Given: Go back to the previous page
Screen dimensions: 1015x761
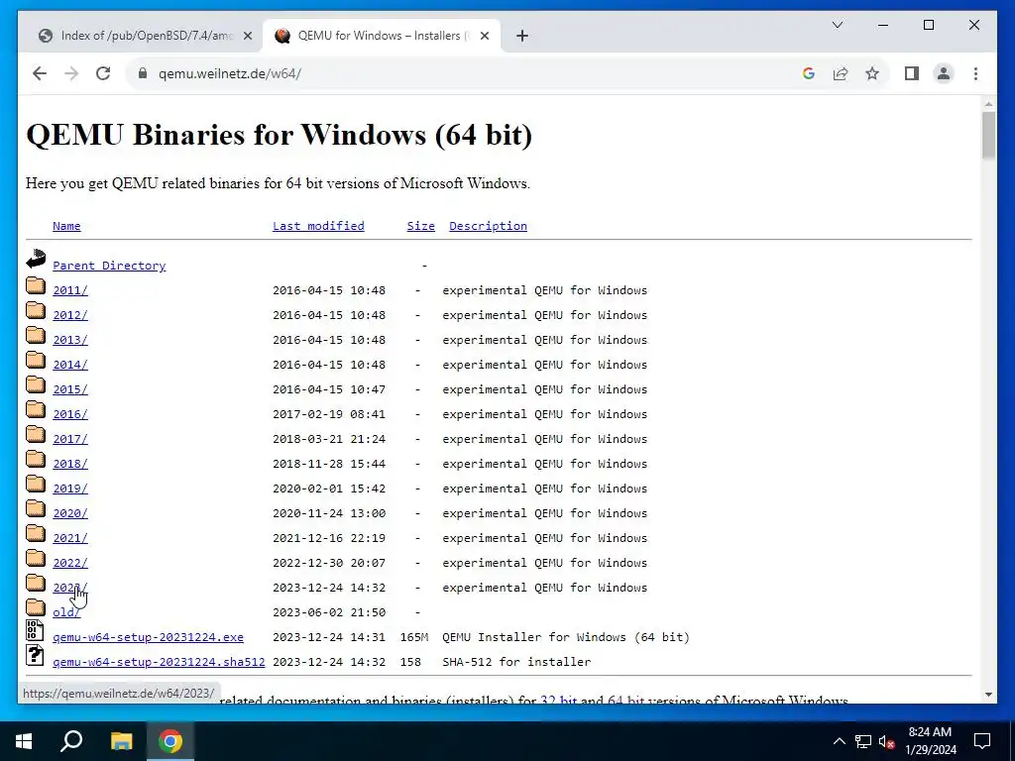Looking at the screenshot, I should tap(40, 73).
